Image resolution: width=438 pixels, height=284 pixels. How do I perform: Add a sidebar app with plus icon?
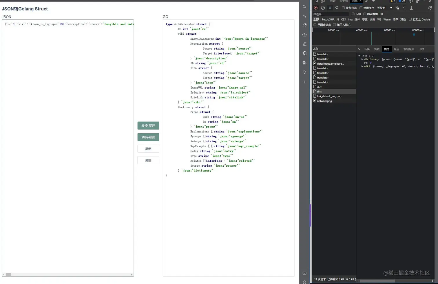coord(304,82)
